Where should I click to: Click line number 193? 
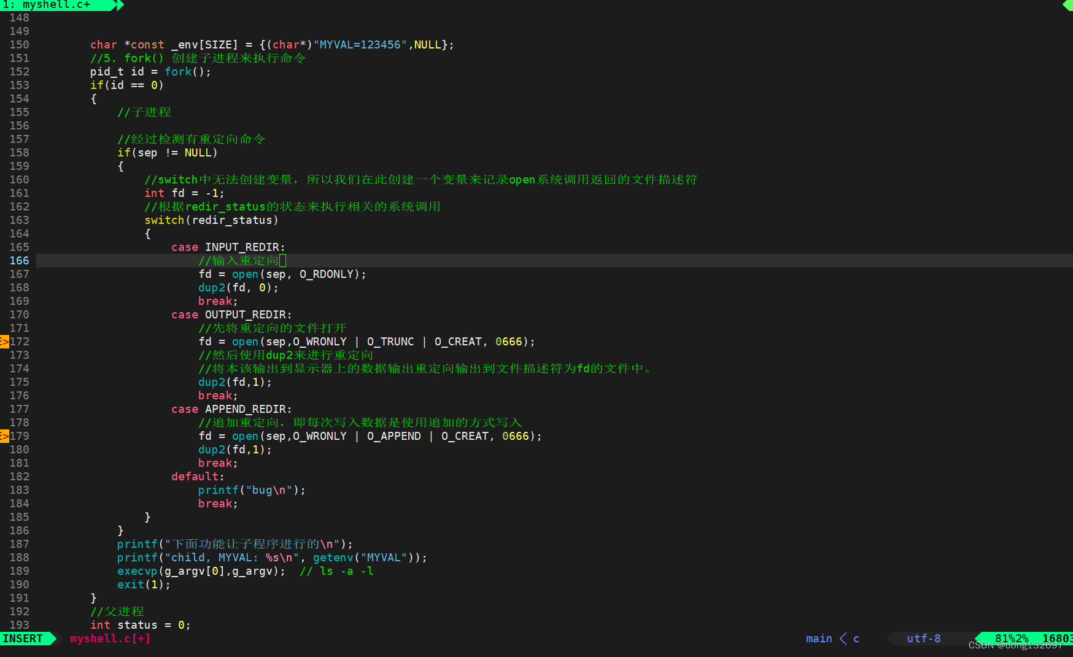[19, 625]
